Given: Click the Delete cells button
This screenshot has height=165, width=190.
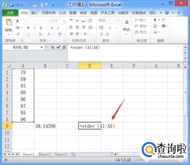Looking at the screenshot, I should point(142,26).
